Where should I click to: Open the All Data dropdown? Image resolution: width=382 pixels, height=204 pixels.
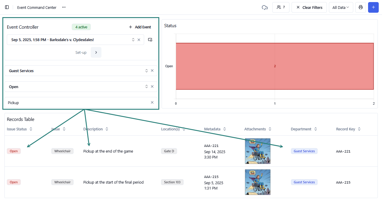[341, 7]
